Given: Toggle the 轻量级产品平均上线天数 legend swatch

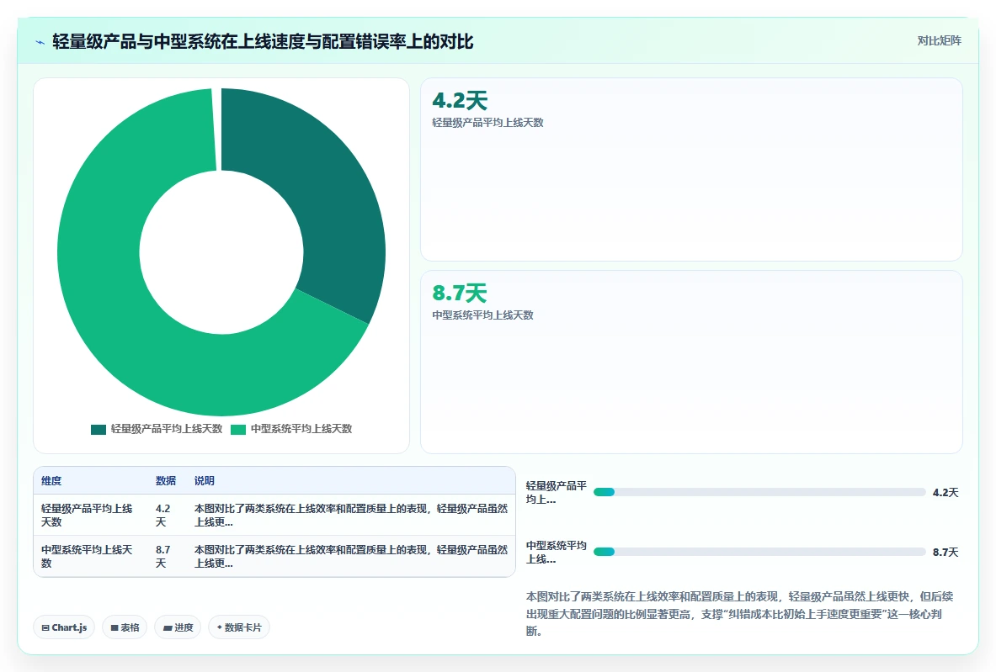Looking at the screenshot, I should 99,430.
